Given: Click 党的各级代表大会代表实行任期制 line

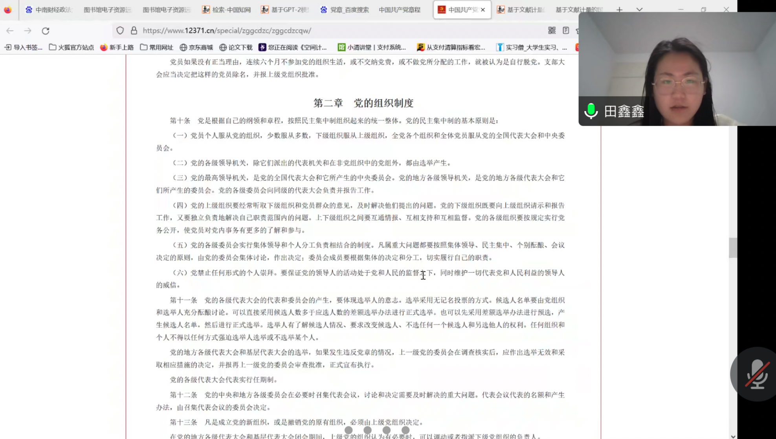Looking at the screenshot, I should [224, 380].
